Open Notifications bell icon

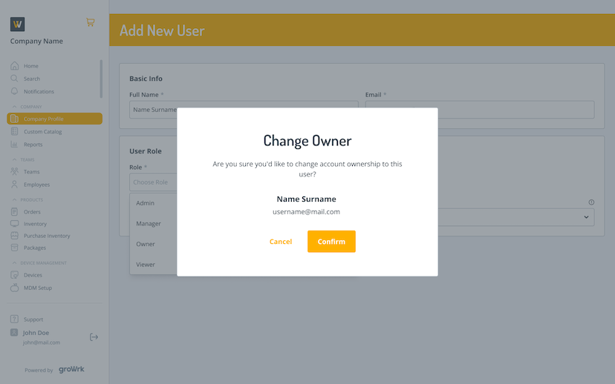(15, 91)
